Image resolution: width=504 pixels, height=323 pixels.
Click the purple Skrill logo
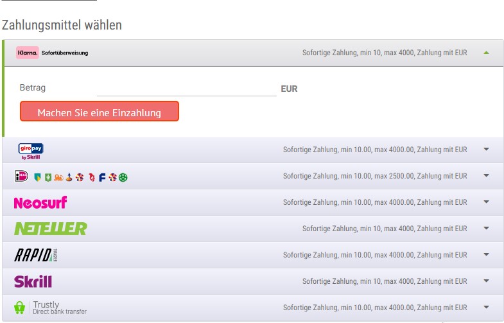tap(33, 281)
